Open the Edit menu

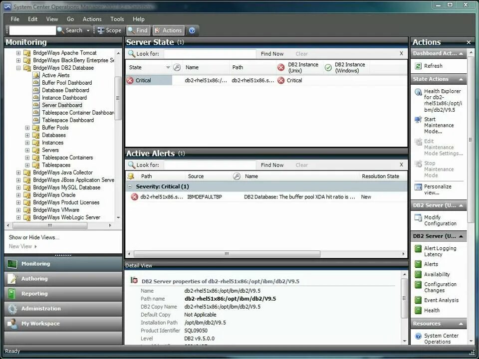click(33, 19)
